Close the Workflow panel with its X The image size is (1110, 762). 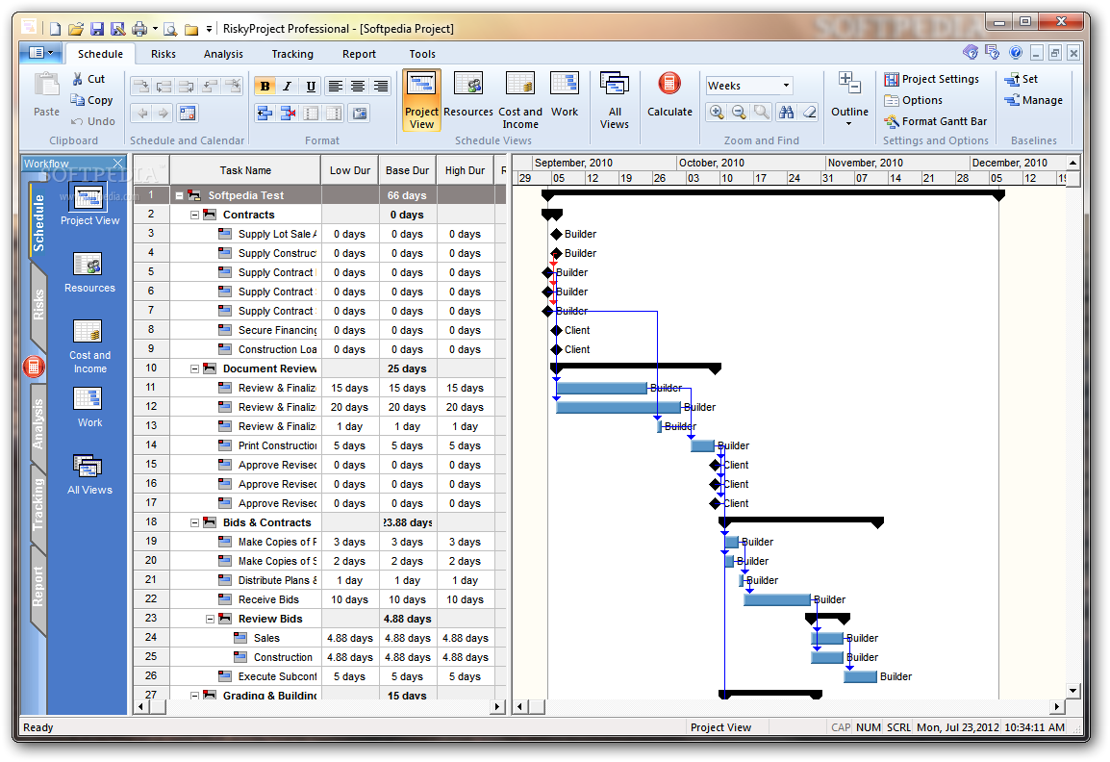click(118, 164)
